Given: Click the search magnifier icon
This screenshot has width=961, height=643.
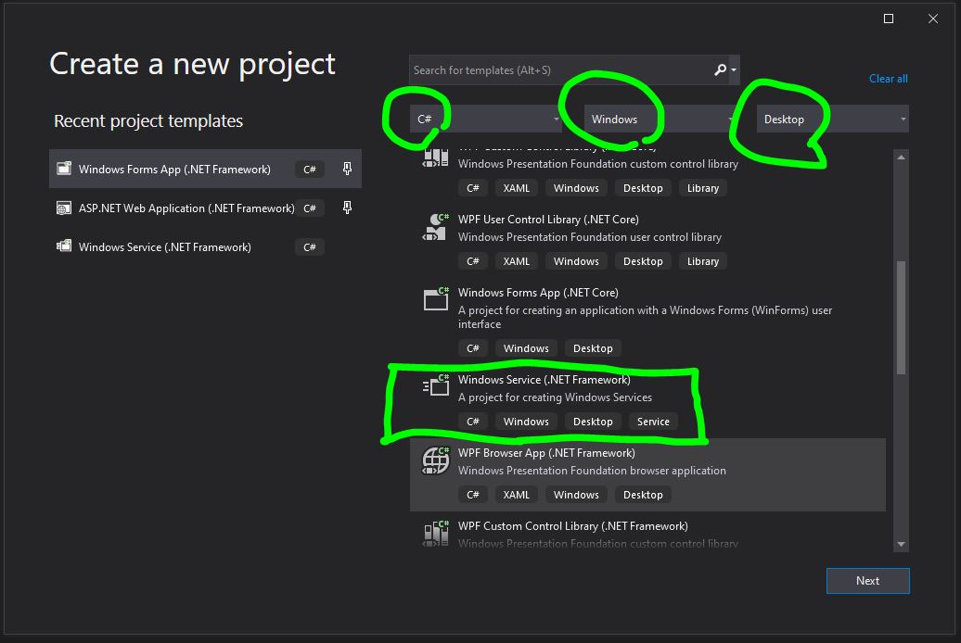Looking at the screenshot, I should click(x=719, y=69).
